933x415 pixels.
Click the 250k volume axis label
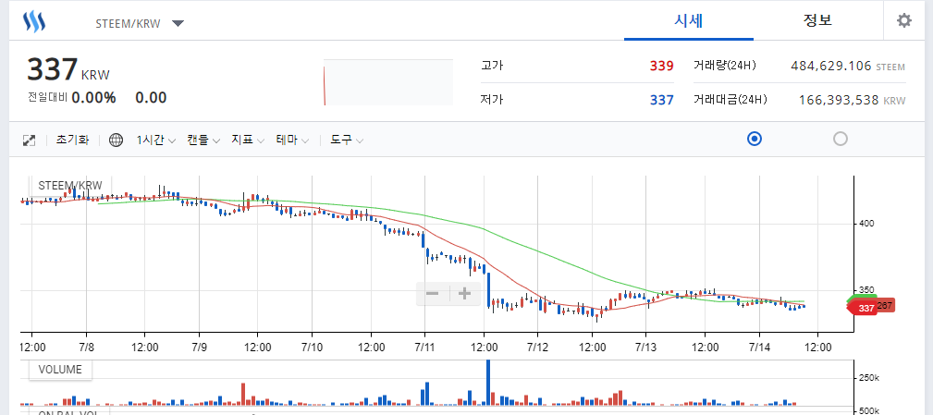(x=867, y=378)
